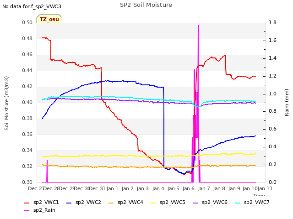Click the Jan 3 date tick label
Viewport: 293px width, 219px height.
[143, 188]
